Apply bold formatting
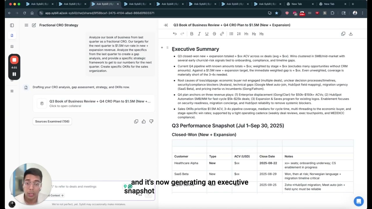This screenshot has width=372, height=209. [x=192, y=34]
